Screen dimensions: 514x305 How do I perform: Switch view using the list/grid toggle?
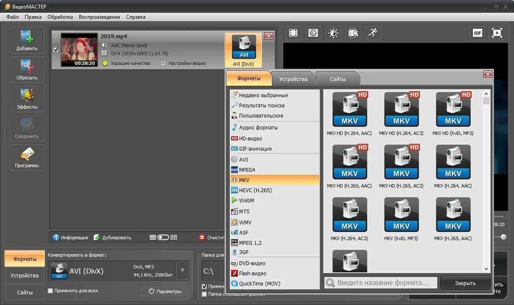point(162,237)
